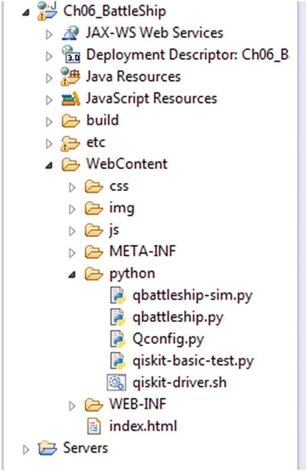Image resolution: width=307 pixels, height=471 pixels.
Task: Collapse the python folder
Action: coord(72,274)
